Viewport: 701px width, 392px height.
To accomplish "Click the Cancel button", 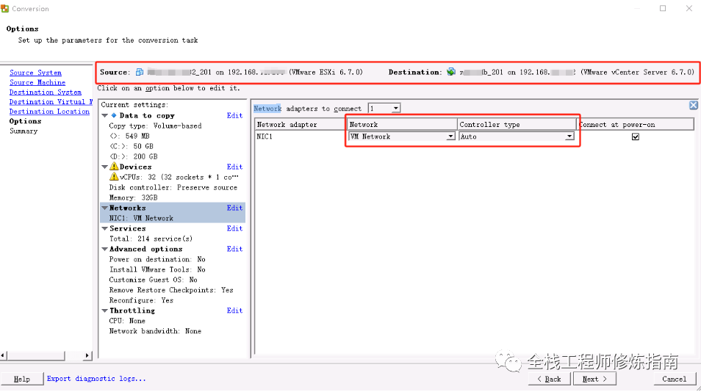I will [674, 379].
